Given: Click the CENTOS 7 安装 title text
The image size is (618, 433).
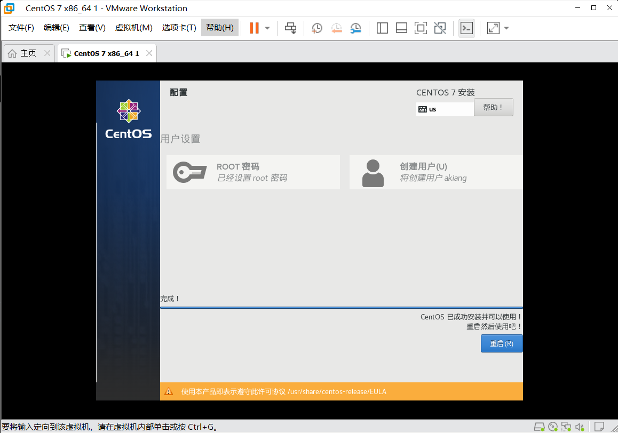Looking at the screenshot, I should 446,93.
